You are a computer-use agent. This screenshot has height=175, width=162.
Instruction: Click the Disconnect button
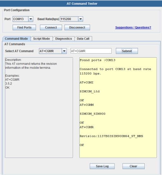pyautogui.click(x=77, y=27)
